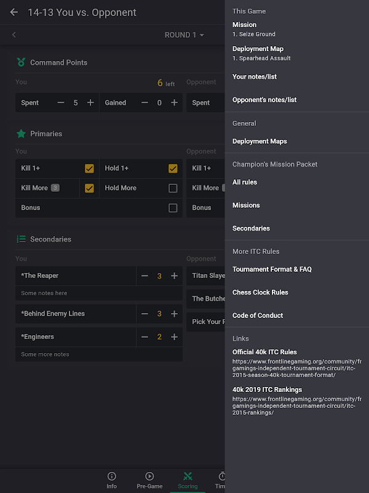
Task: Open the 40k 2019 ITC Rankings link
Action: (267, 389)
